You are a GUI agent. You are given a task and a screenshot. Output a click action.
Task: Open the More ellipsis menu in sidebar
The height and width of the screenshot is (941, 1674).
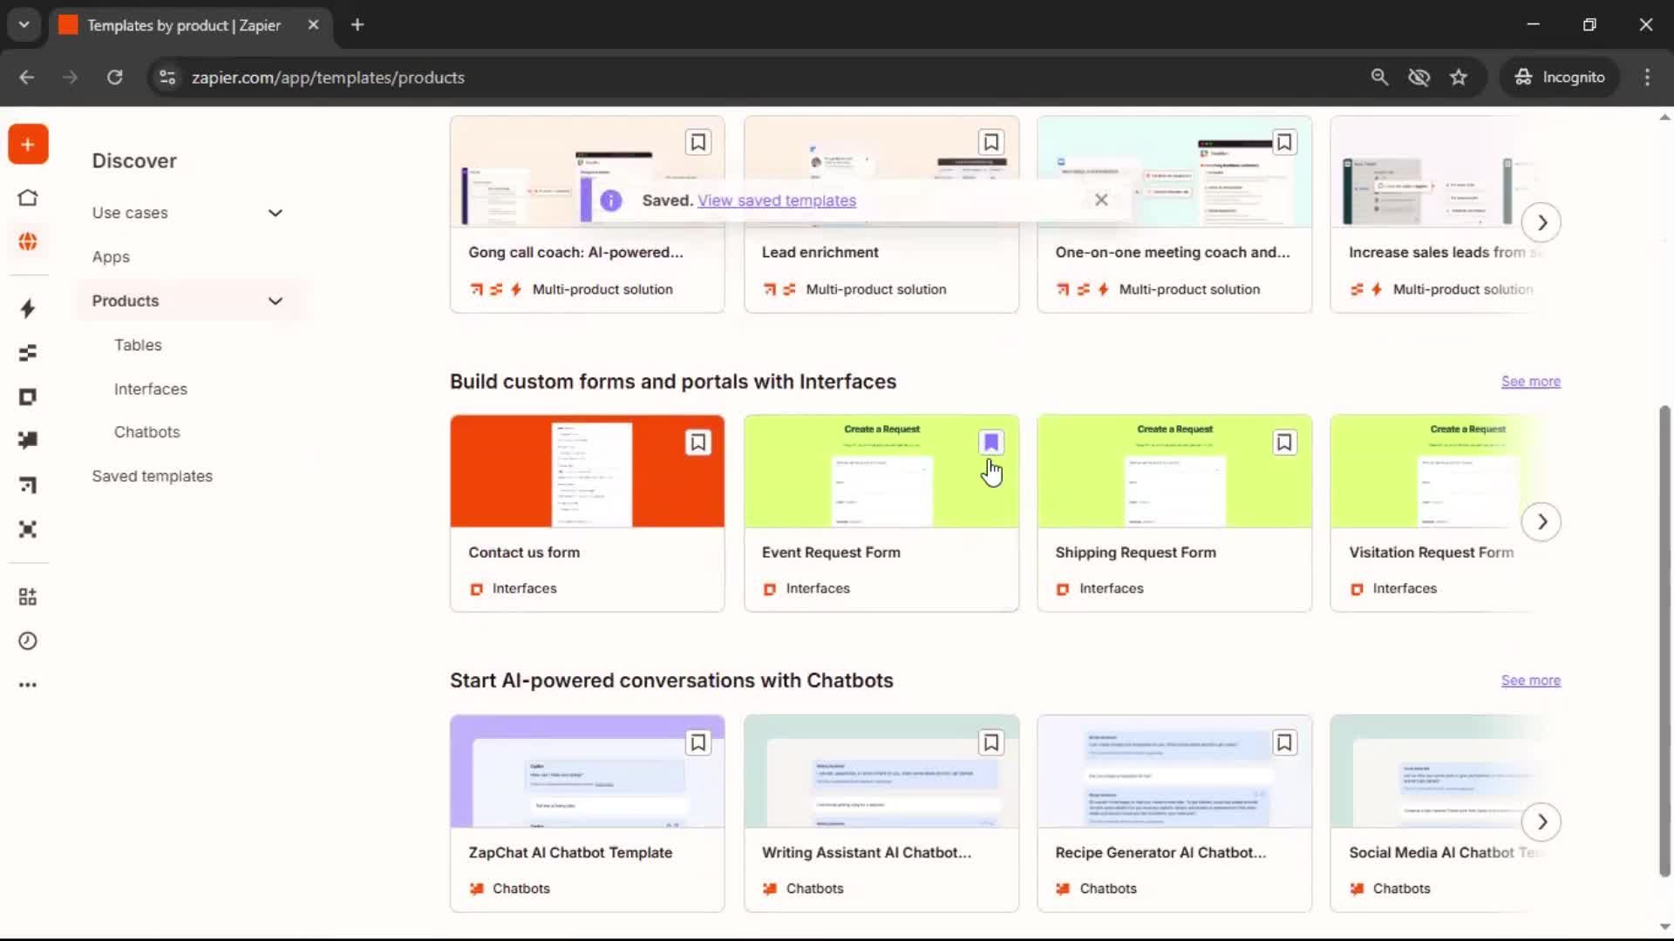click(x=28, y=685)
